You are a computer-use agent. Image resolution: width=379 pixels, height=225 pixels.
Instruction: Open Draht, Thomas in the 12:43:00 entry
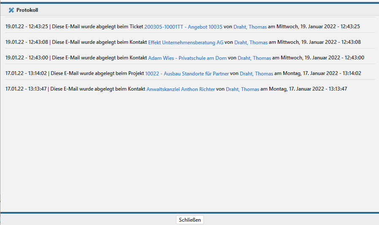point(254,58)
